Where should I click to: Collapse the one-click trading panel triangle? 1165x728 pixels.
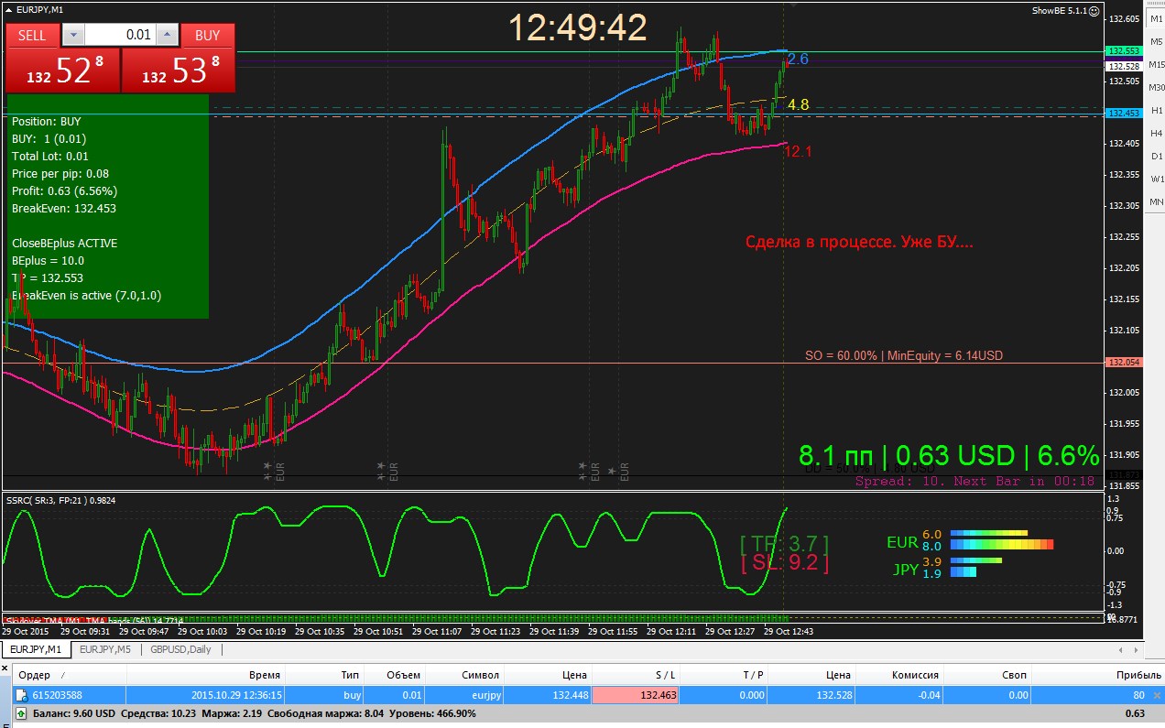7,8
